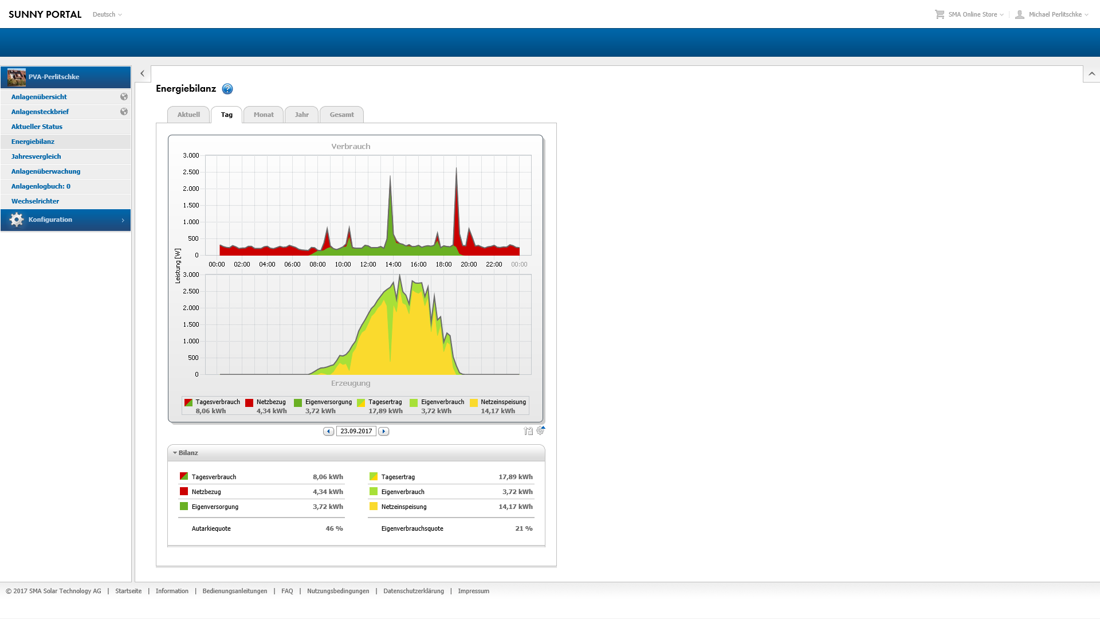Go to the previous day
This screenshot has width=1100, height=619.
(x=328, y=432)
